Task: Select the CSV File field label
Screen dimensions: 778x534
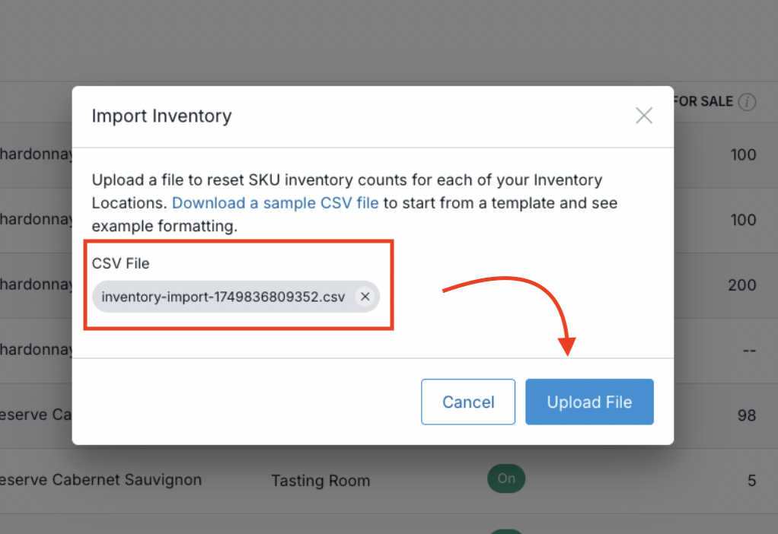Action: coord(120,263)
